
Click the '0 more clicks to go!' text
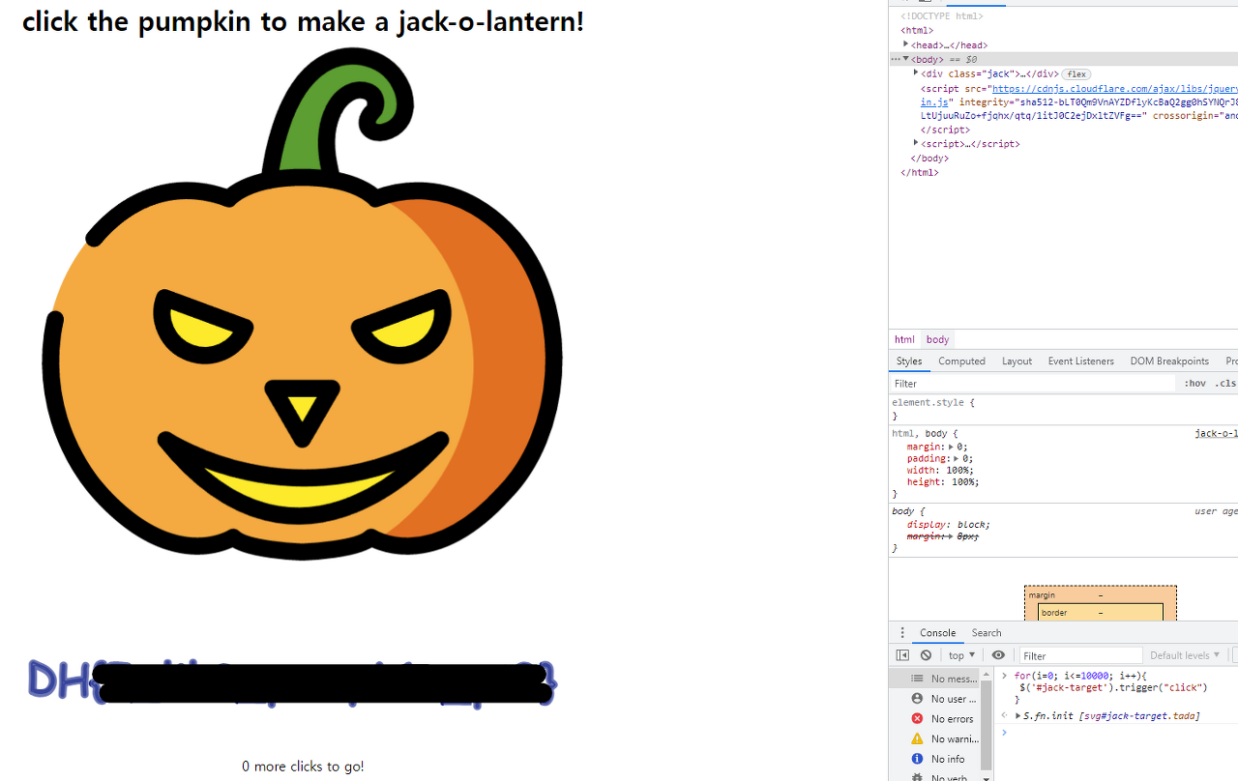303,767
